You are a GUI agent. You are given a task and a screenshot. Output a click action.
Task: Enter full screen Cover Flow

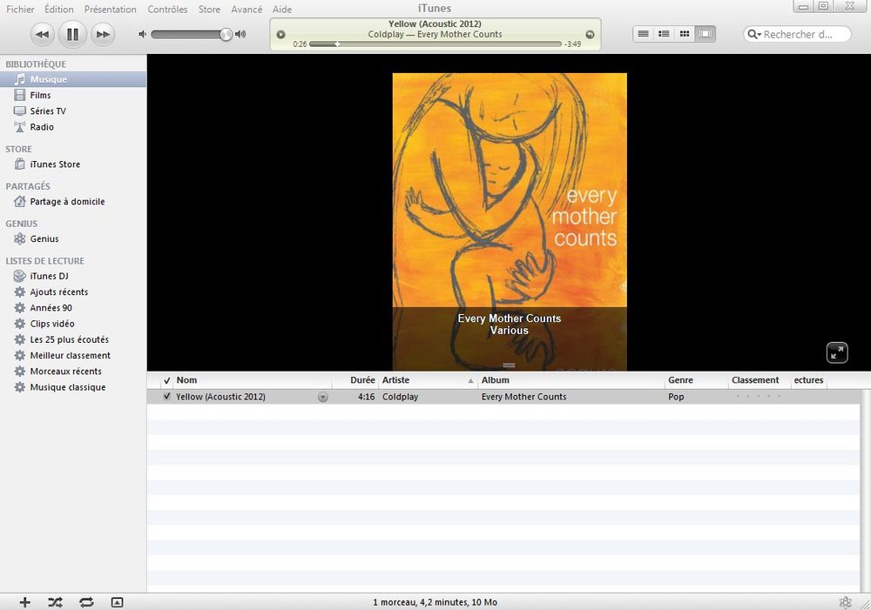click(837, 352)
